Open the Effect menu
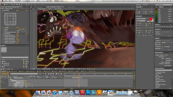 click(38, 1)
